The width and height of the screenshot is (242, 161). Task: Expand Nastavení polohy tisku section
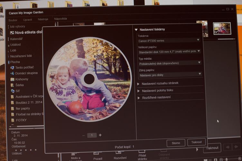coord(139,91)
